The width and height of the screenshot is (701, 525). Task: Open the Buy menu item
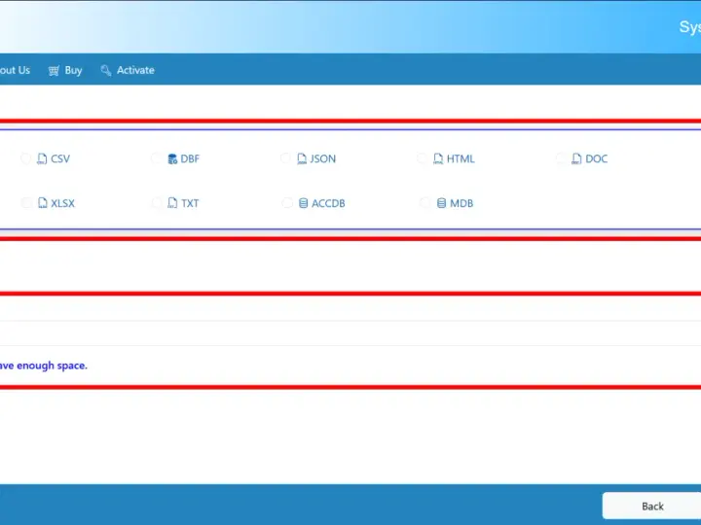[65, 70]
